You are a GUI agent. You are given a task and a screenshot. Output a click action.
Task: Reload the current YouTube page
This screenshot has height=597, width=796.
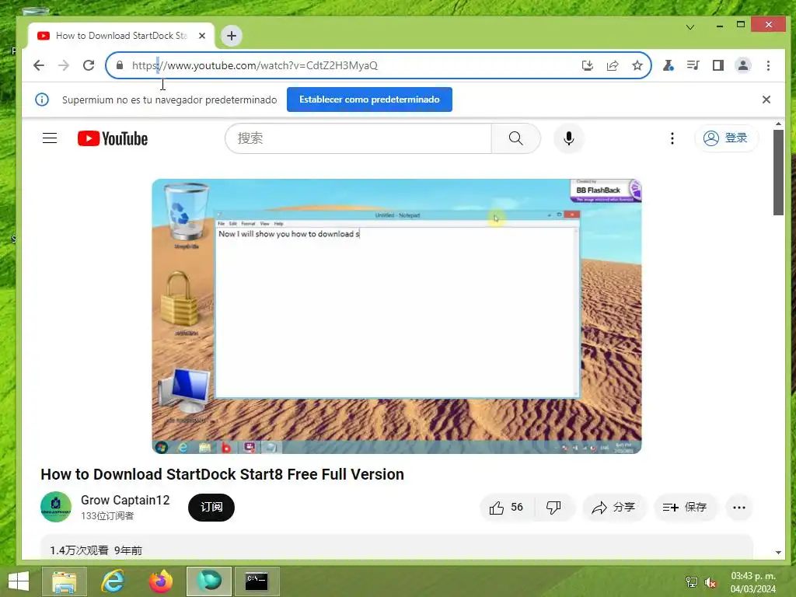(89, 65)
